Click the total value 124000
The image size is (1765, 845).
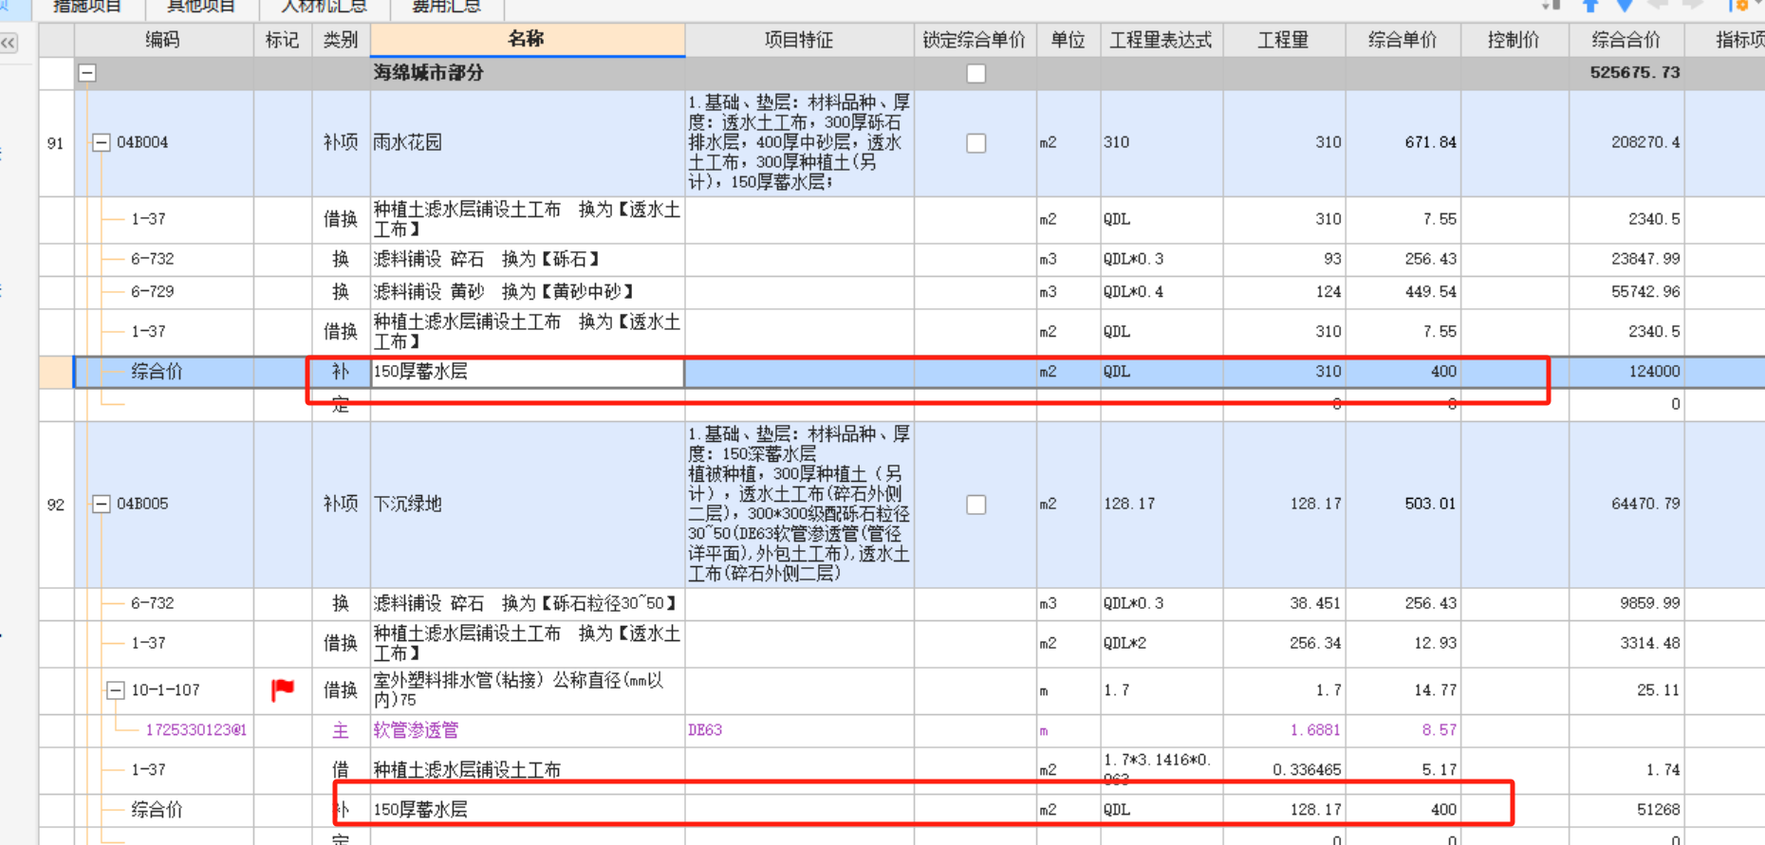[1654, 372]
